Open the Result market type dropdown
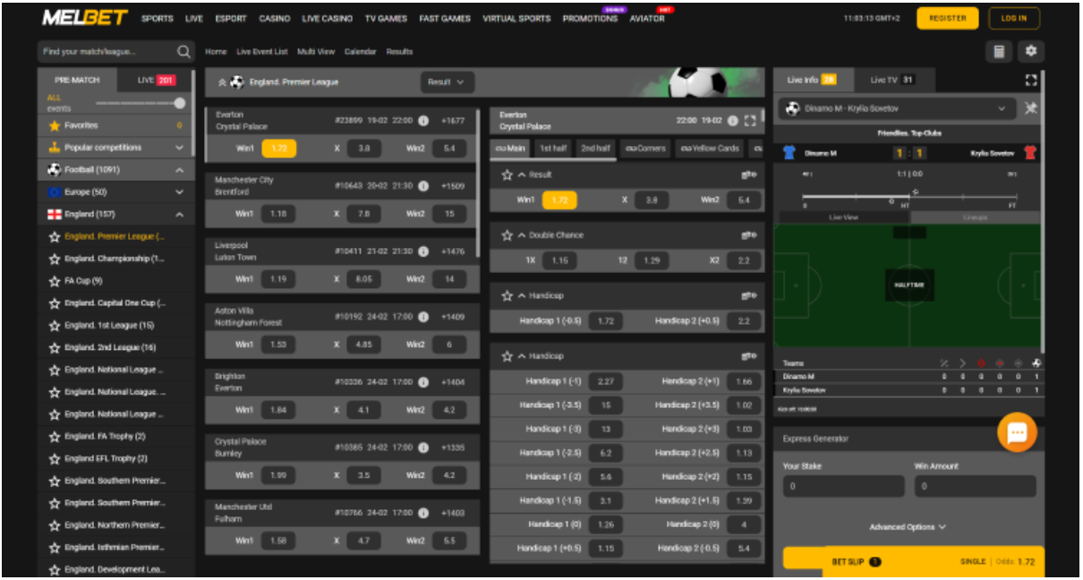 (x=447, y=82)
